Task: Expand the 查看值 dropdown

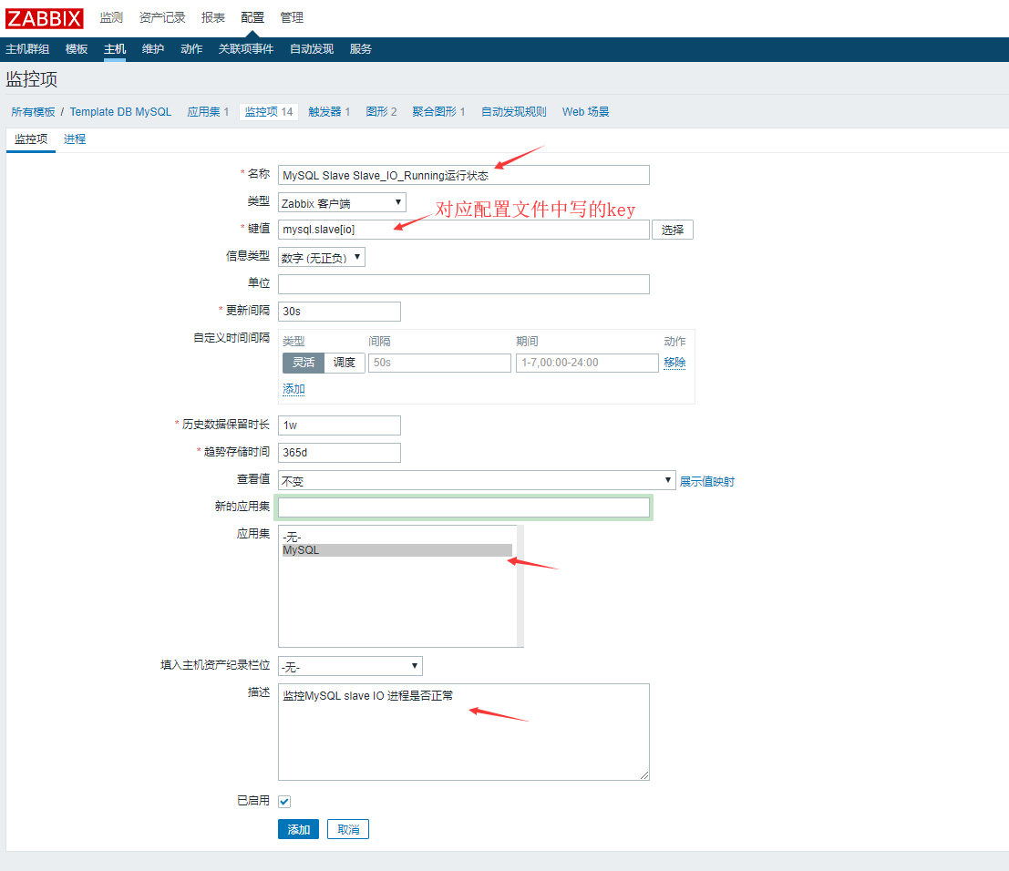Action: [x=477, y=480]
